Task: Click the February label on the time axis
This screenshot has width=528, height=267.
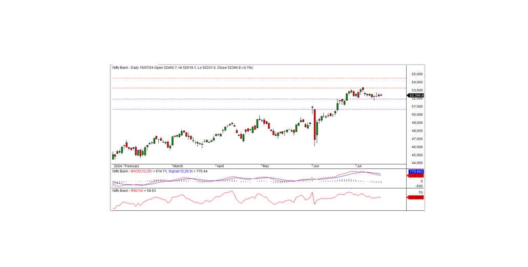Action: (x=133, y=166)
